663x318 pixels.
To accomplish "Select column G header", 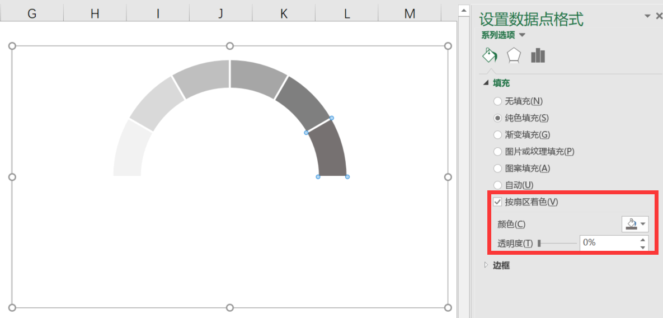I will click(x=32, y=13).
